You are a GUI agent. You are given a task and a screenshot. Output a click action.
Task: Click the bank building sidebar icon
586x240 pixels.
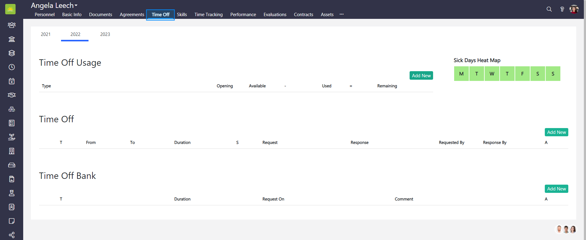[12, 39]
